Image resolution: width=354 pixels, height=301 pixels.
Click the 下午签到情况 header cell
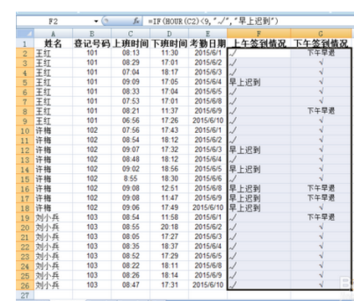click(x=321, y=43)
